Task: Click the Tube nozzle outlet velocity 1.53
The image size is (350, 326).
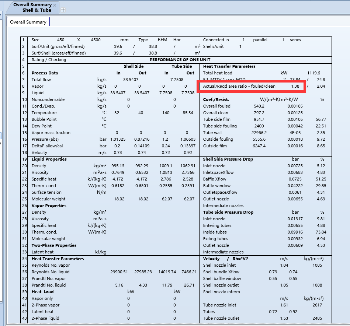Action: tap(284, 318)
